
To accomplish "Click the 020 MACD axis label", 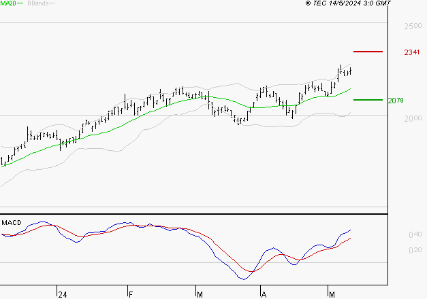I will (415, 250).
